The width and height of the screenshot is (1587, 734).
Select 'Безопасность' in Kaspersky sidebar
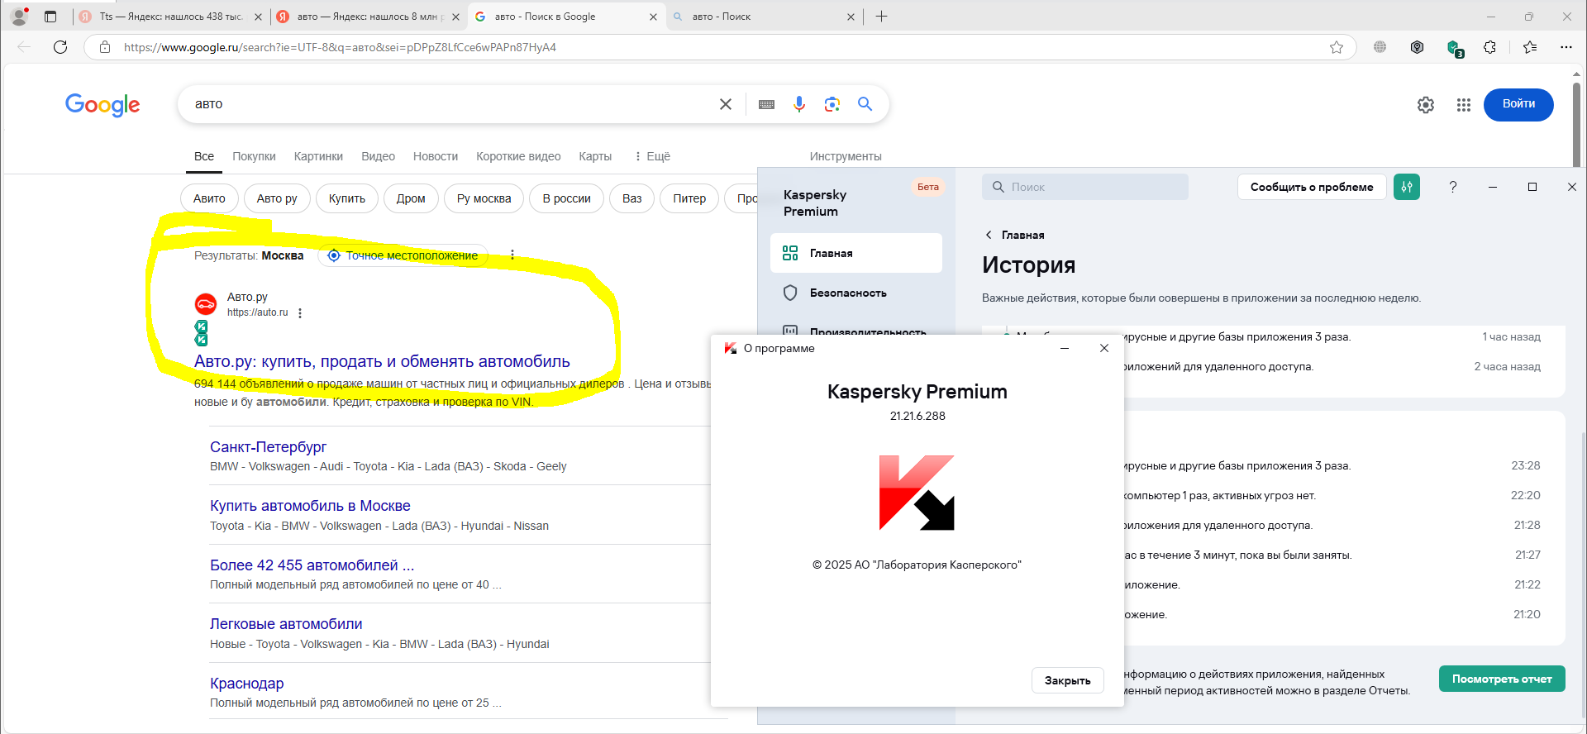tap(856, 293)
